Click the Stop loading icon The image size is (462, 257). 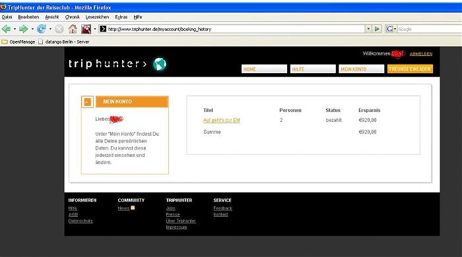click(x=59, y=29)
